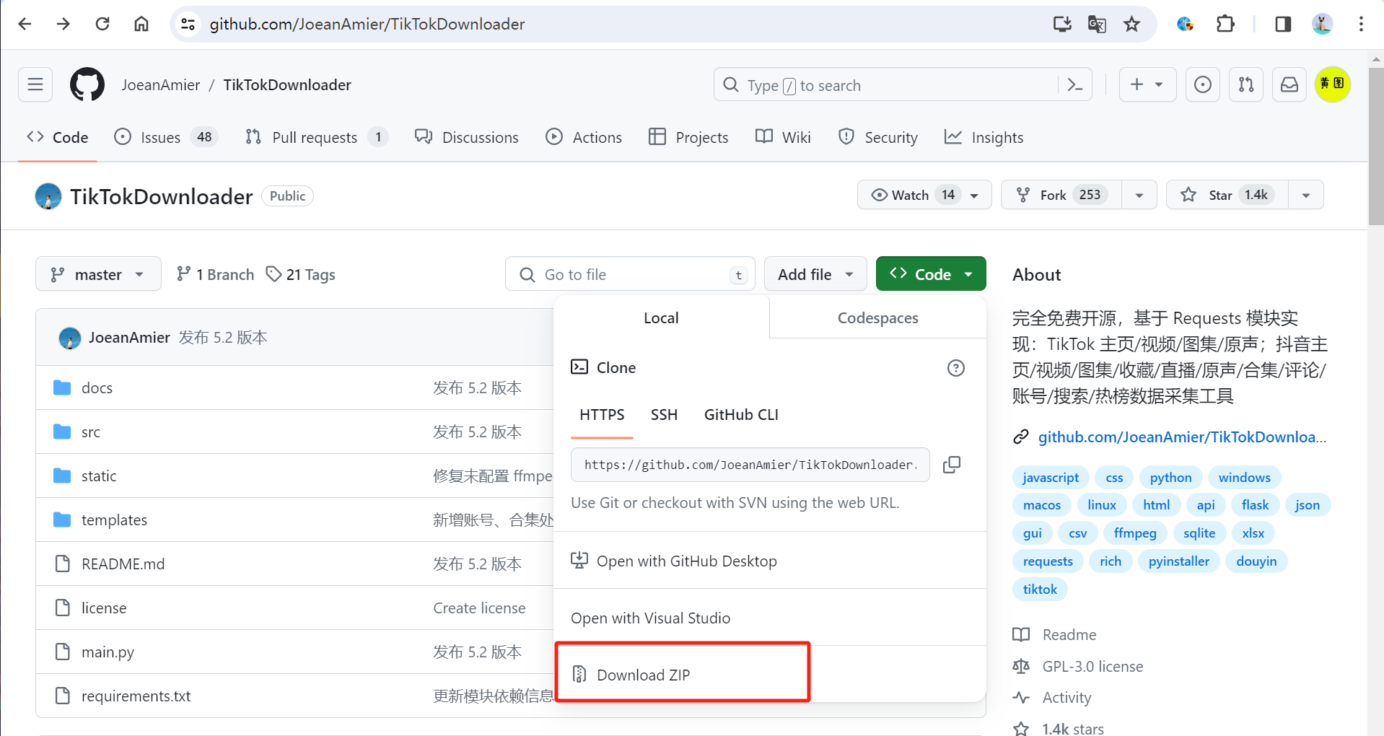Open the Readme link in About

tap(1069, 634)
